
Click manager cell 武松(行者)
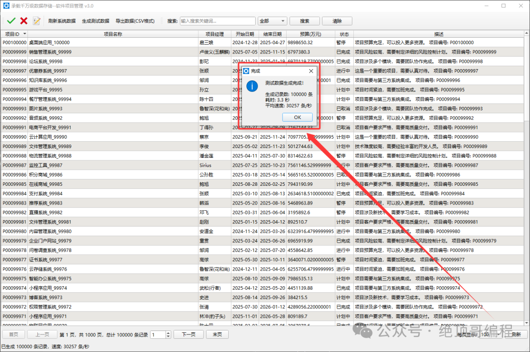coord(214,288)
